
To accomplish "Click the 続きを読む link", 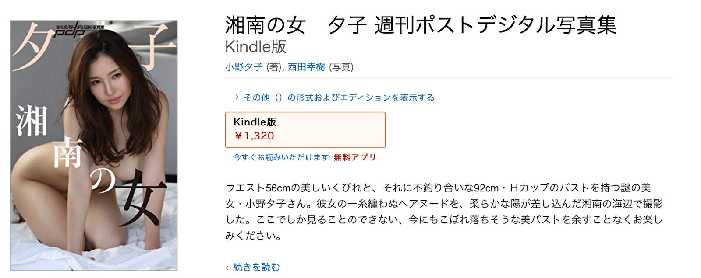I will click(256, 267).
